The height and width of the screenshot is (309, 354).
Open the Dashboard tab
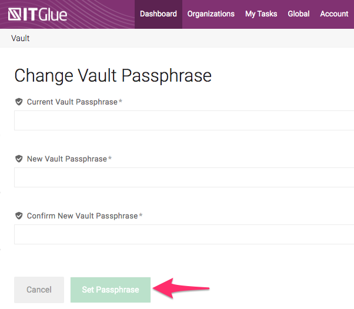coord(158,14)
